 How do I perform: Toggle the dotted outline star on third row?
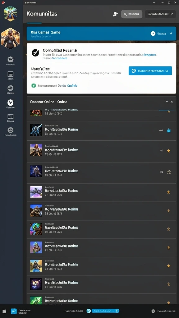(x=169, y=172)
